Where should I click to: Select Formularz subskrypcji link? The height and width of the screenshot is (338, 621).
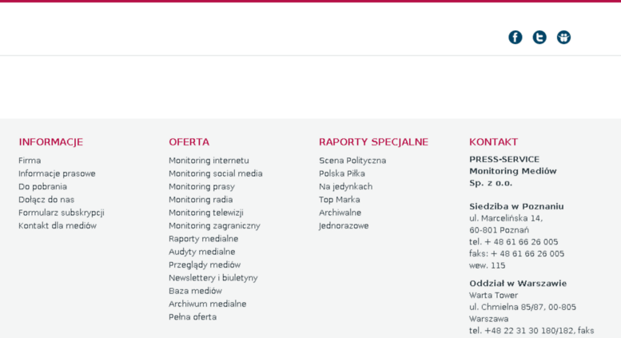click(x=62, y=213)
